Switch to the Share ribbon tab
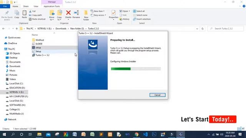This screenshot has height=138, width=246. [26, 7]
